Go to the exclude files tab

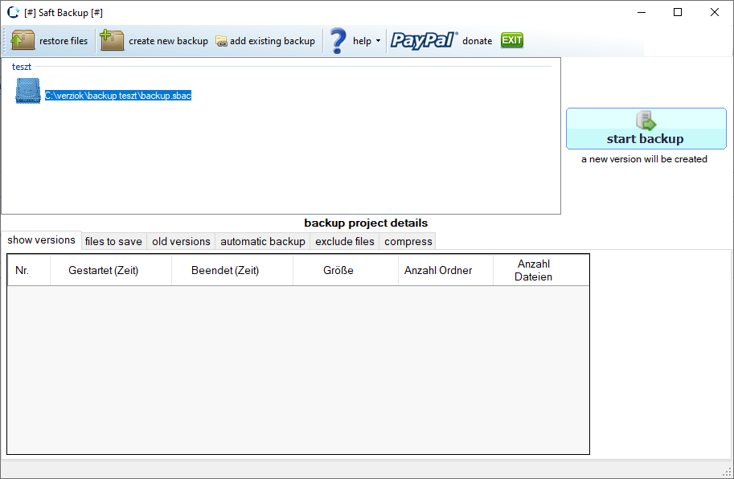tap(344, 241)
